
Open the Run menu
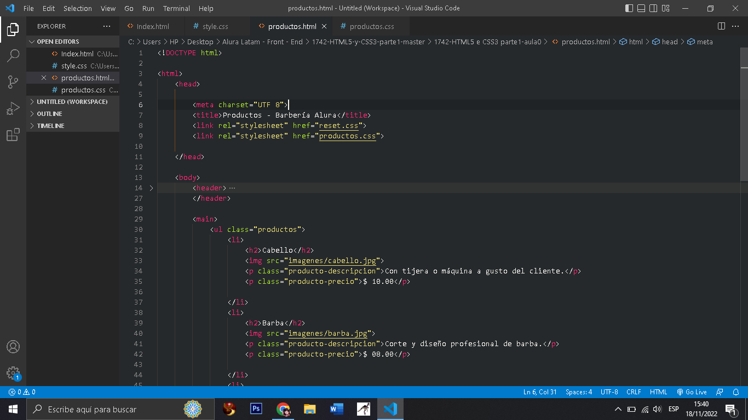tap(148, 8)
